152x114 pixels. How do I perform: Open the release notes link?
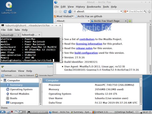coord(84,48)
